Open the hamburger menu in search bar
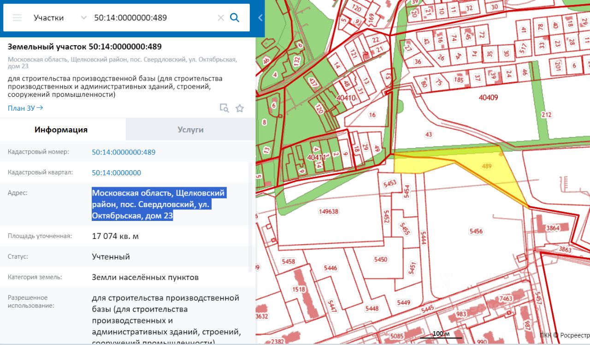The height and width of the screenshot is (345, 590). (x=17, y=18)
